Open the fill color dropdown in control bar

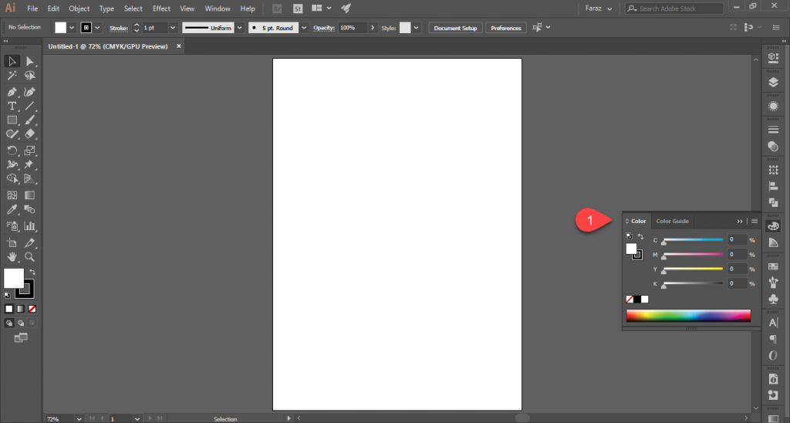pyautogui.click(x=72, y=28)
